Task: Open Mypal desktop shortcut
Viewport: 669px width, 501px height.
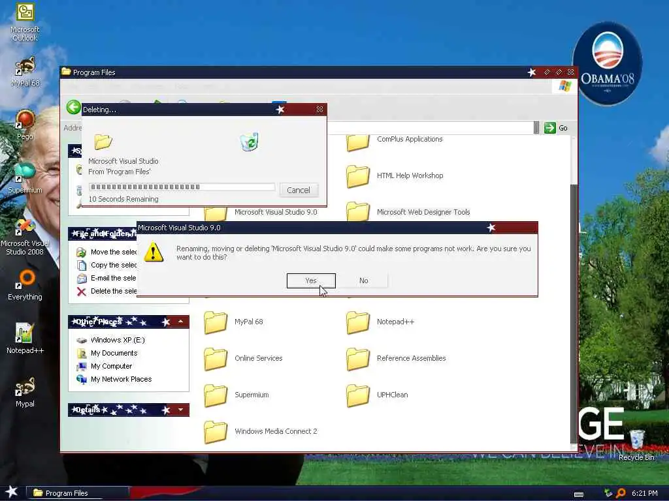Action: 25,392
